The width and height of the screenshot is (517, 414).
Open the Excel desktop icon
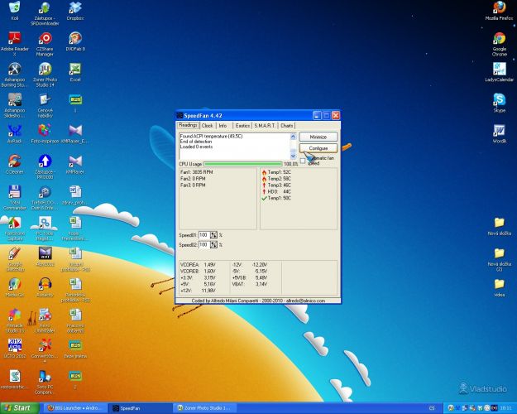[x=75, y=72]
